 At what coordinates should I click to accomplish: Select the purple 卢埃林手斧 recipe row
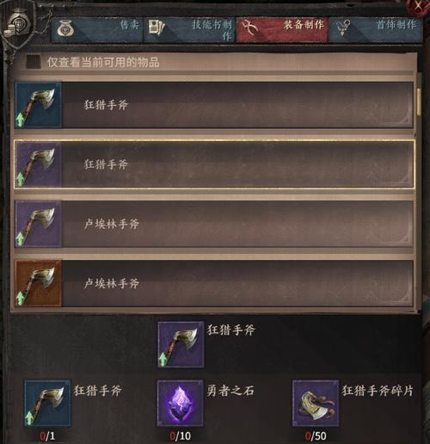pyautogui.click(x=214, y=224)
